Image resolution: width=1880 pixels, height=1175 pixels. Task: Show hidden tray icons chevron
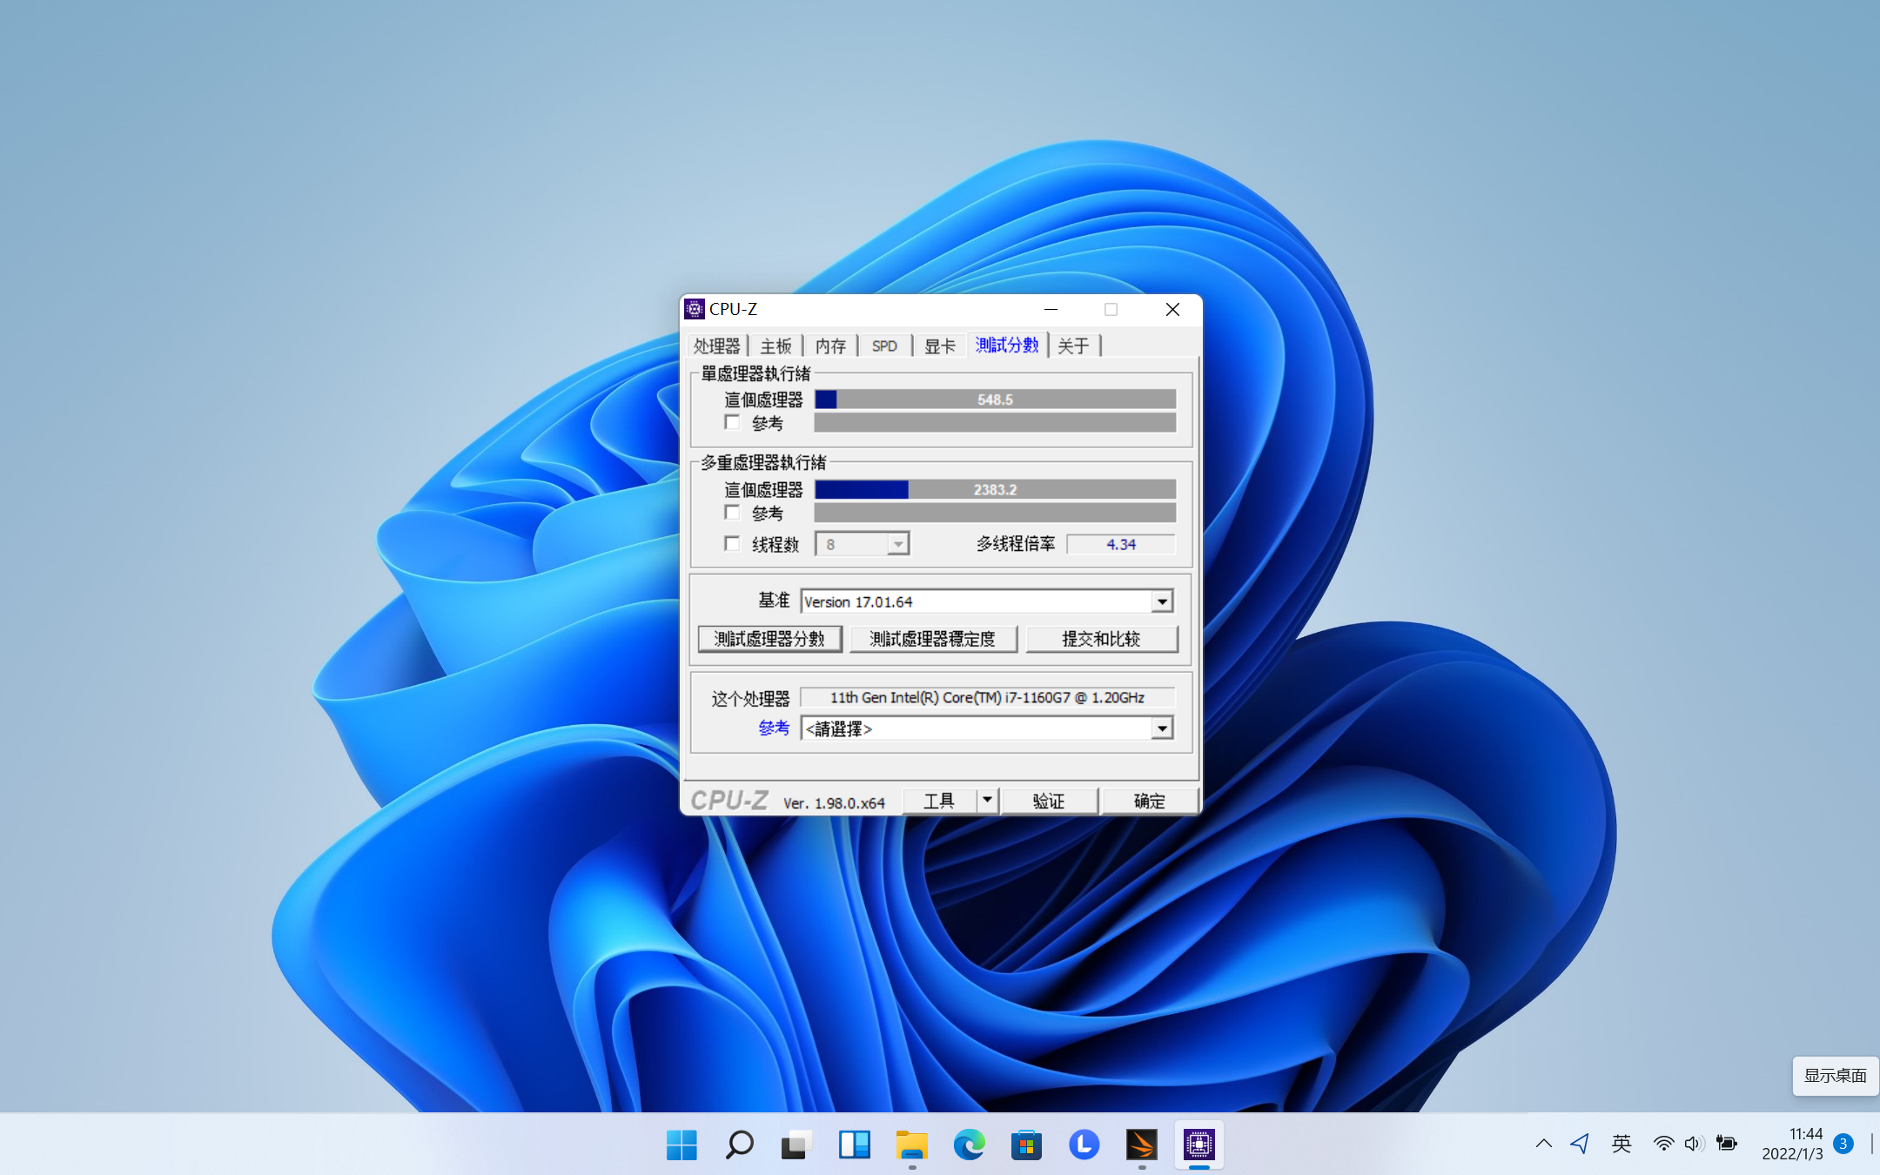[1544, 1144]
